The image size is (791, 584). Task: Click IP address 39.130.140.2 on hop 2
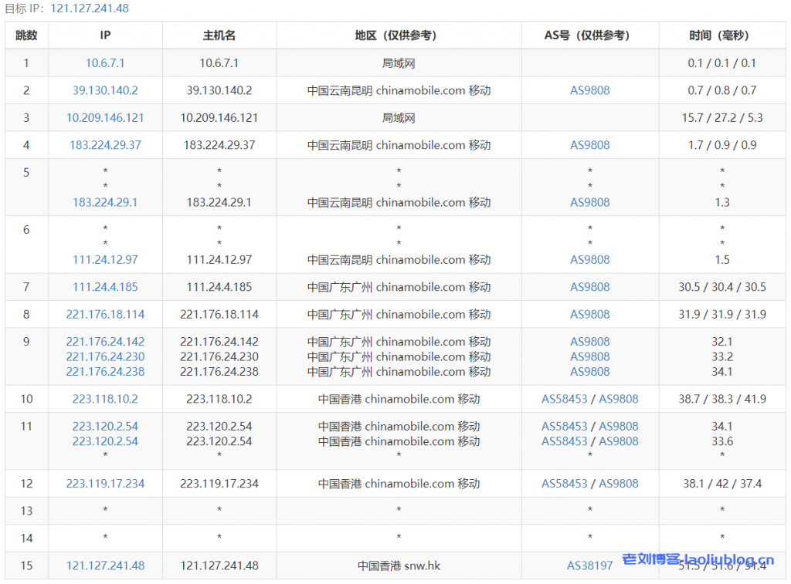pyautogui.click(x=104, y=90)
